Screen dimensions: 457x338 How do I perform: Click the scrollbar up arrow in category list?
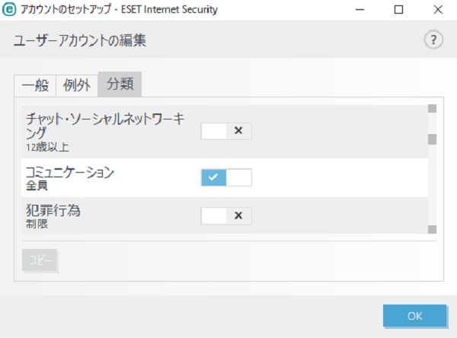tap(432, 108)
